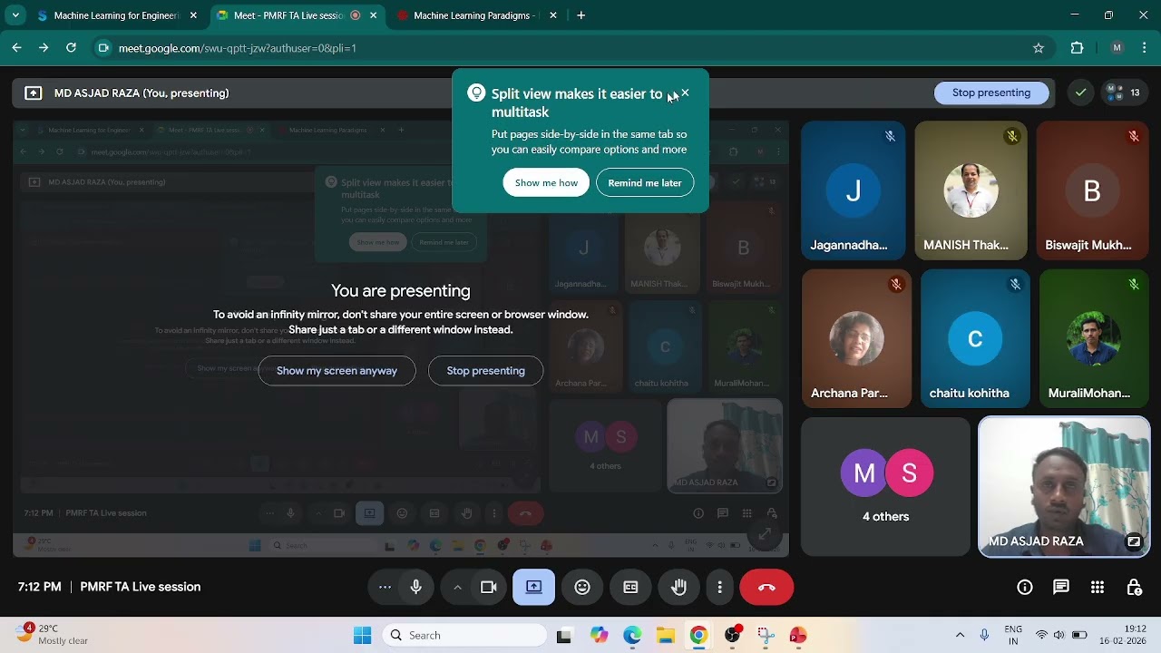Open participants list showing 13 people

1123,93
